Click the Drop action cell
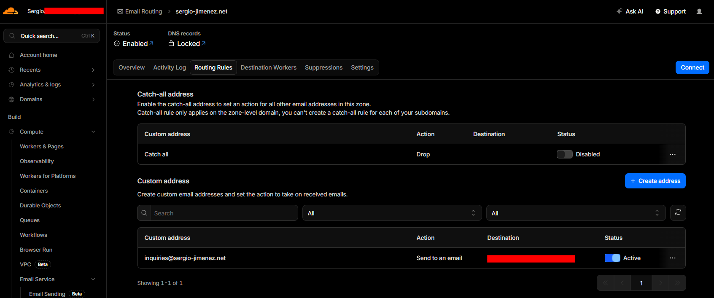Viewport: 714px width, 298px height. tap(423, 154)
